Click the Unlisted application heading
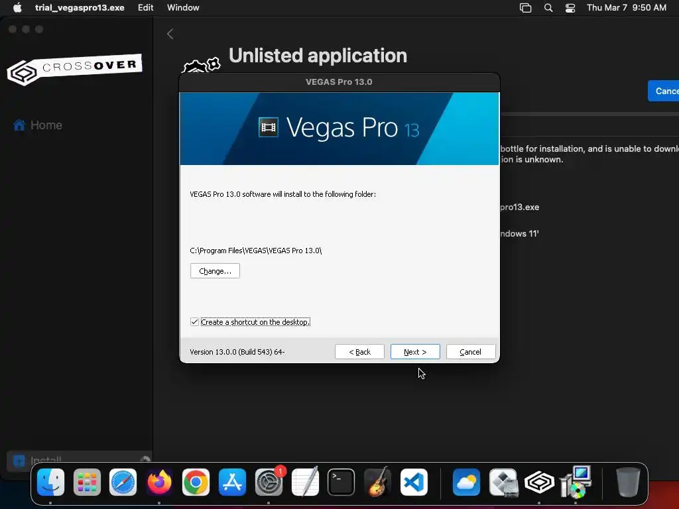Image resolution: width=679 pixels, height=509 pixels. coord(318,56)
